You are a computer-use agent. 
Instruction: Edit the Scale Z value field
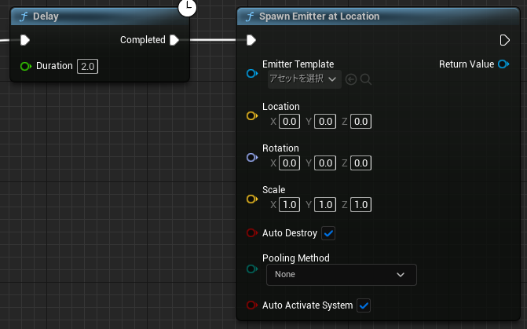(x=361, y=205)
